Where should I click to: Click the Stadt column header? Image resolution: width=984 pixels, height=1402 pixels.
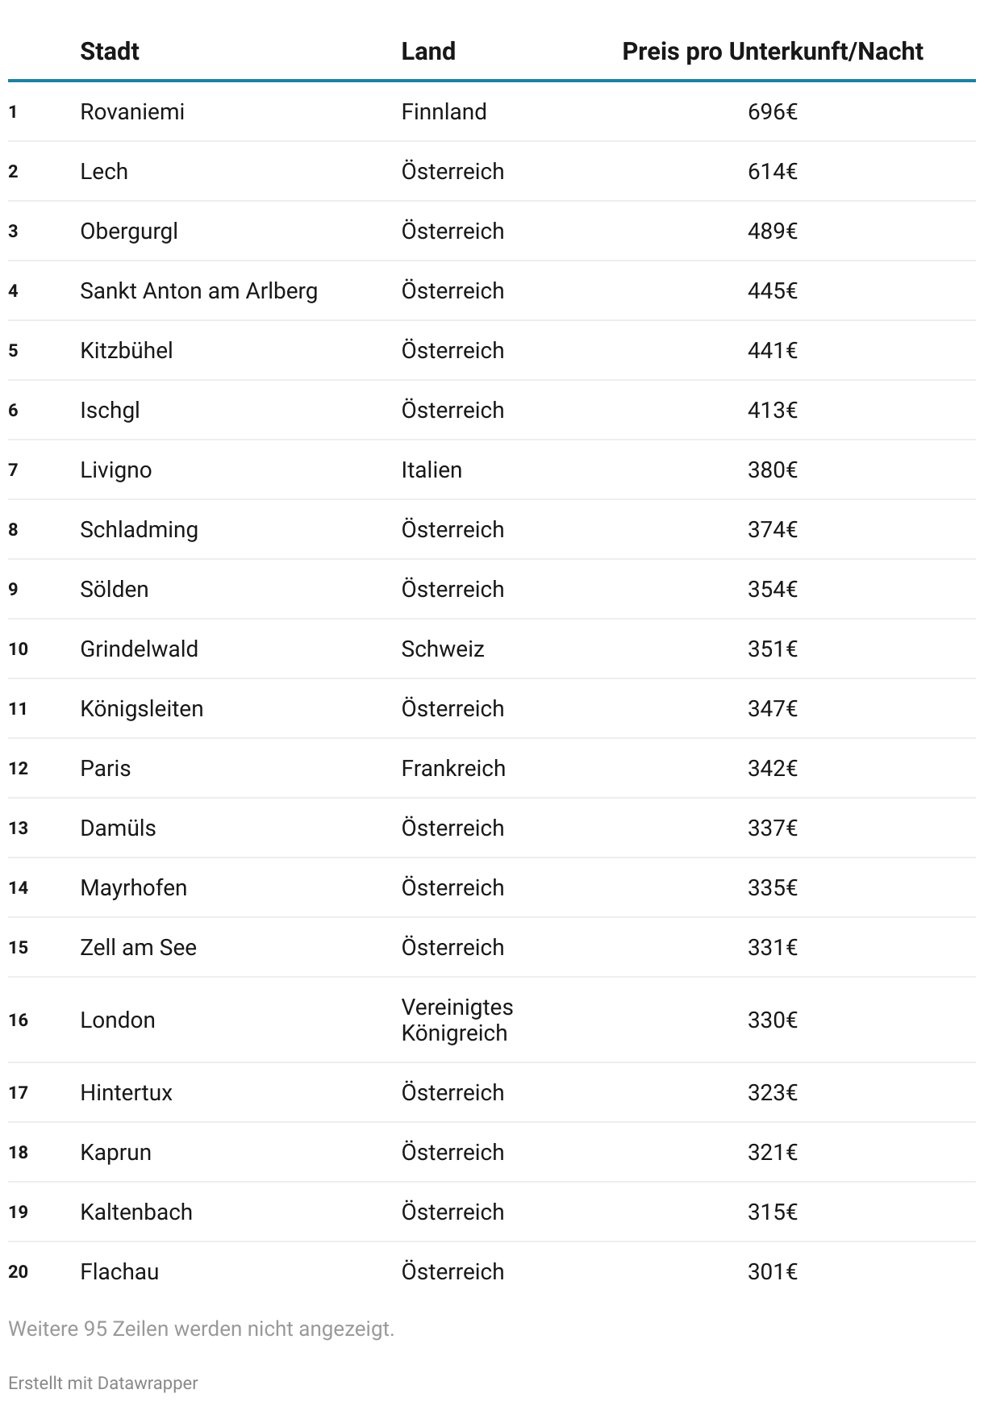pyautogui.click(x=110, y=52)
